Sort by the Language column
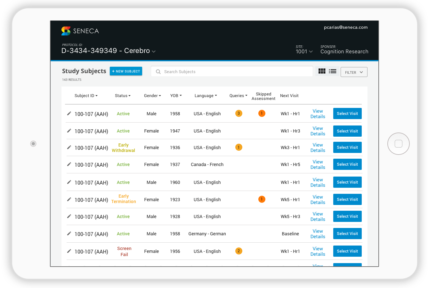This screenshot has width=428, height=288. [206, 95]
